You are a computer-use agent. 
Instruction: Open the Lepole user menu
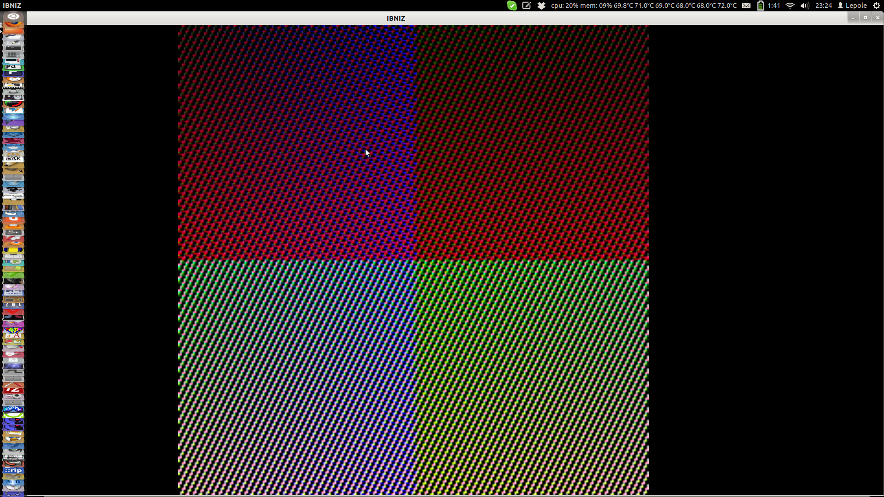(x=852, y=6)
